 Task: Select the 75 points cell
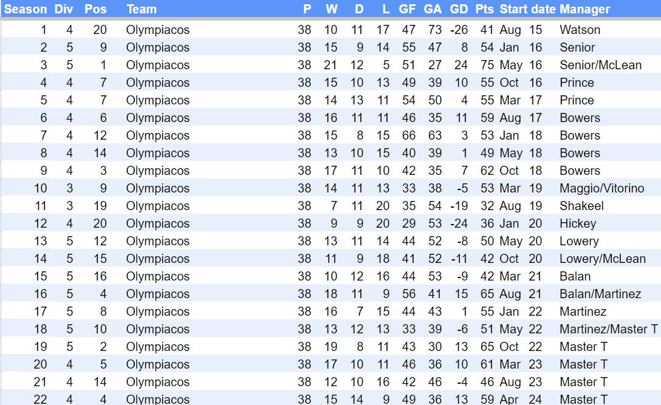487,65
